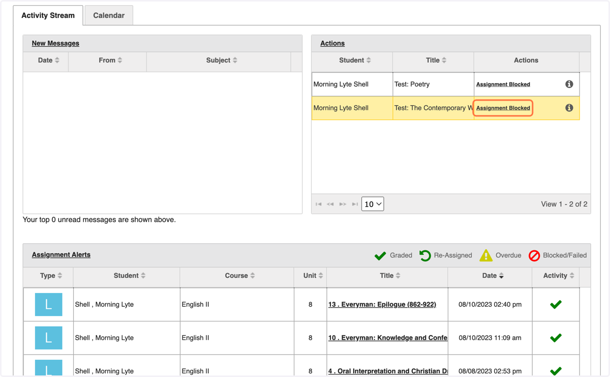
Task: Sort Assignment Alerts by Type
Action: pyautogui.click(x=51, y=276)
